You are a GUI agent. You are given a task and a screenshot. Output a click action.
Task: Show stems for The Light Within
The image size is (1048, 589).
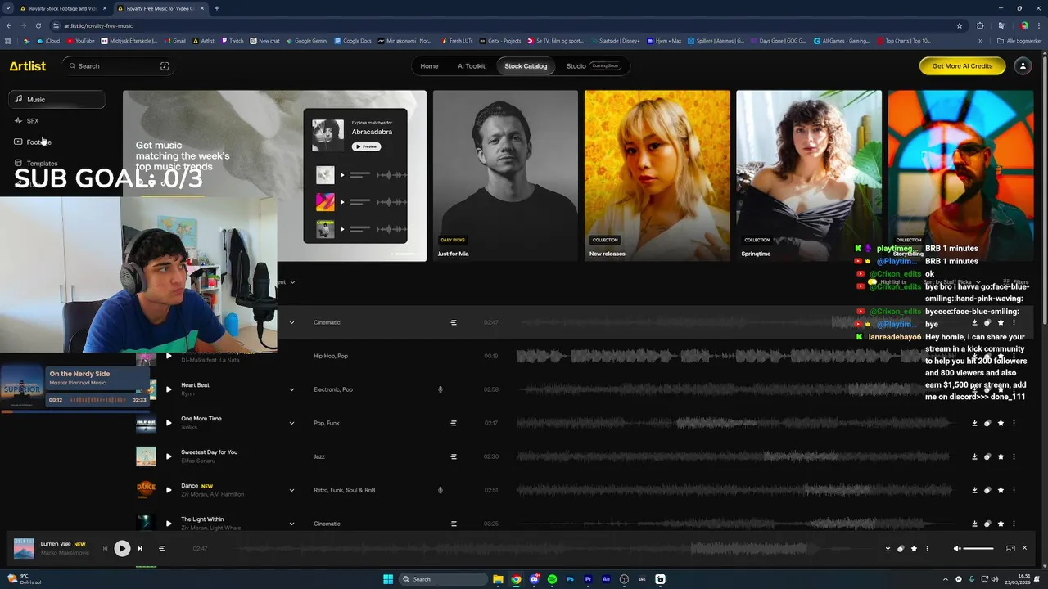454,524
